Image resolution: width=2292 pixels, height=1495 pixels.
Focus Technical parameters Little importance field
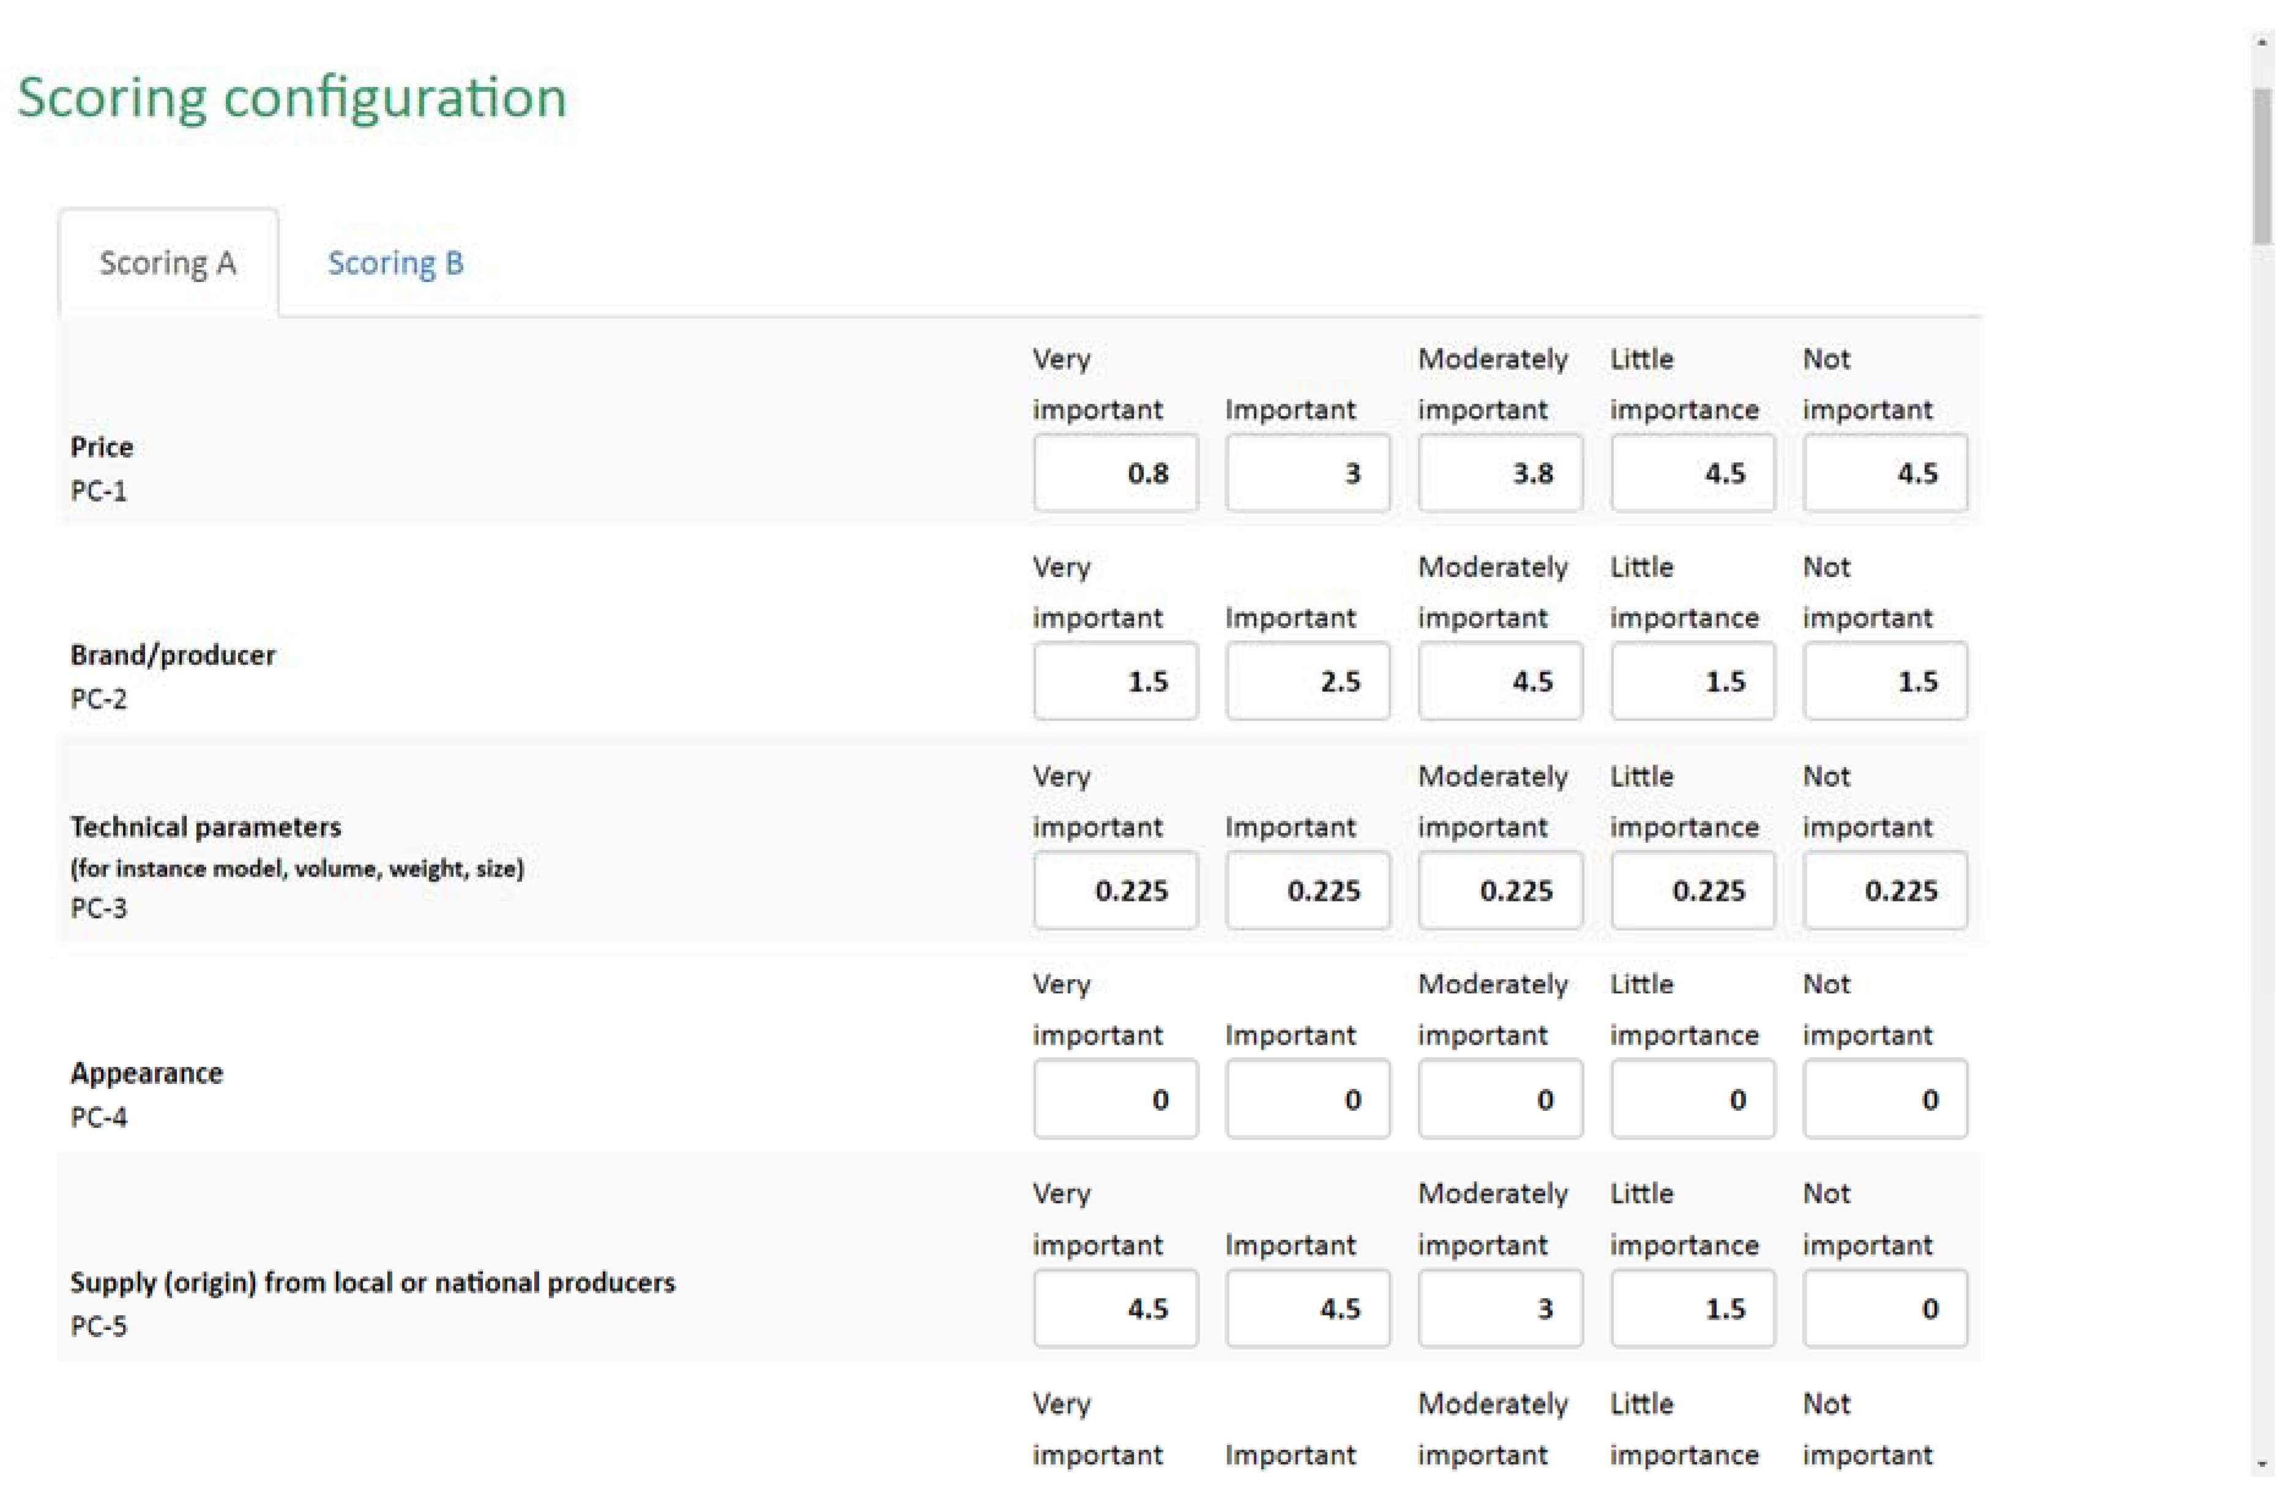click(x=1693, y=891)
